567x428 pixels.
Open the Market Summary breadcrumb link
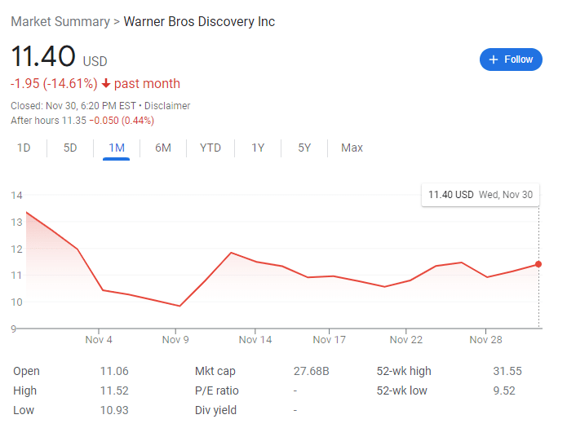click(60, 22)
